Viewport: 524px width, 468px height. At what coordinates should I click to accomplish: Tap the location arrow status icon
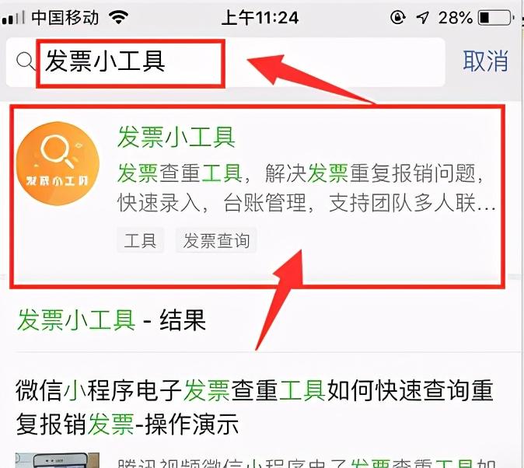click(422, 17)
